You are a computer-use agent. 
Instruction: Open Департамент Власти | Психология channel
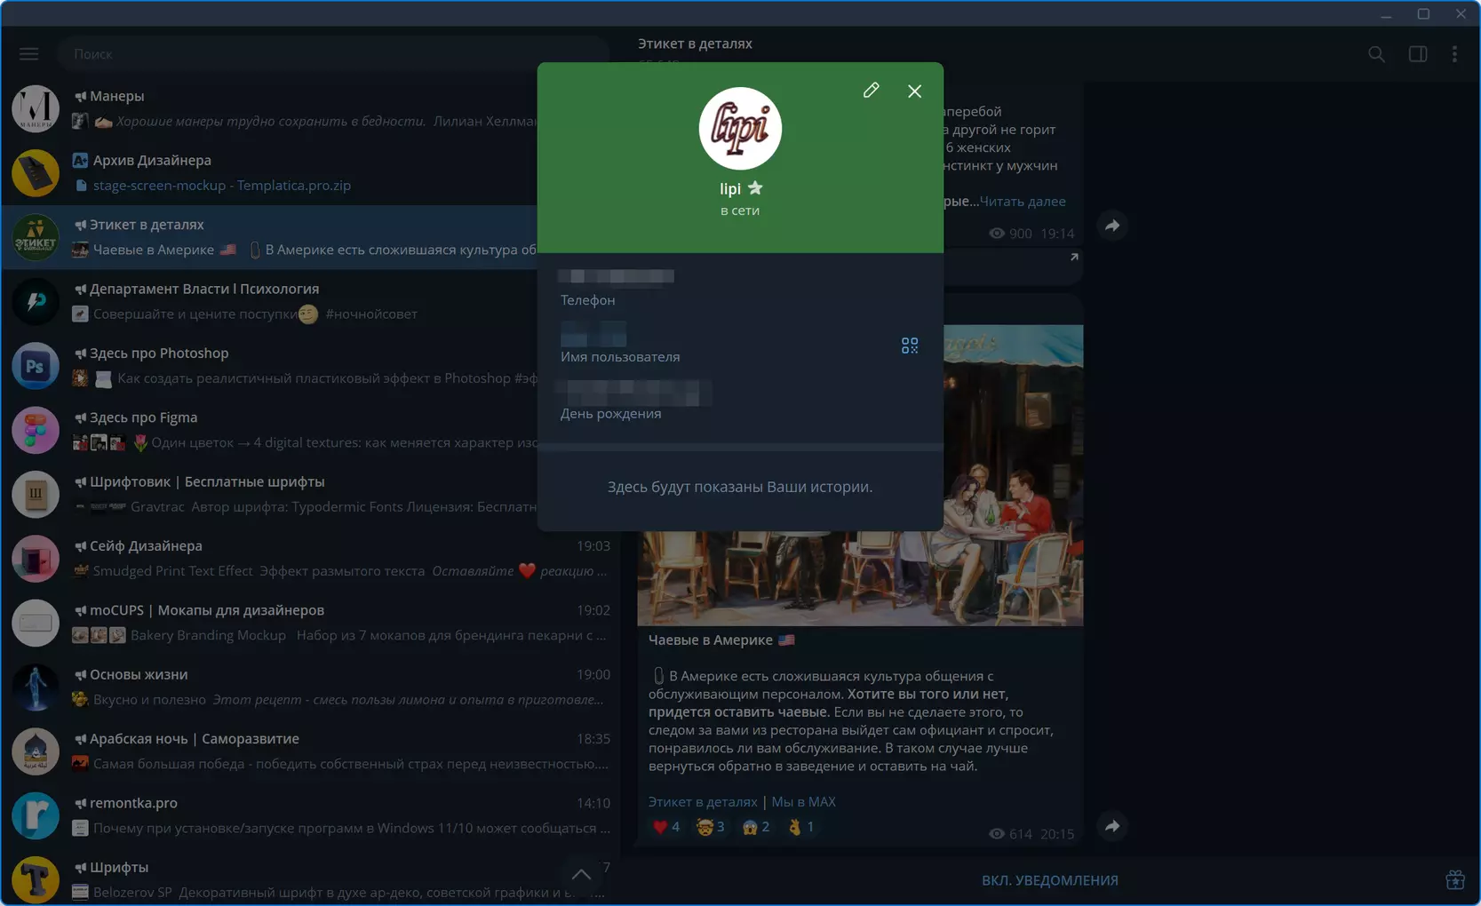309,301
